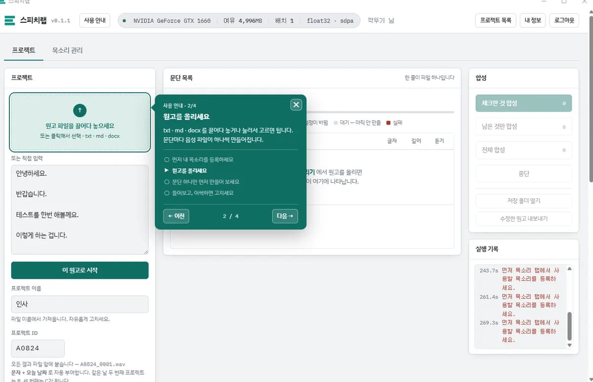The width and height of the screenshot is (593, 382).
Task: Click 전체 합성 button
Action: [x=523, y=150]
